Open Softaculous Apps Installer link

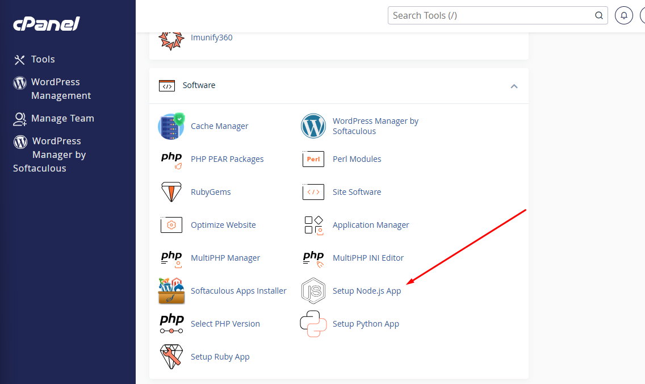238,291
